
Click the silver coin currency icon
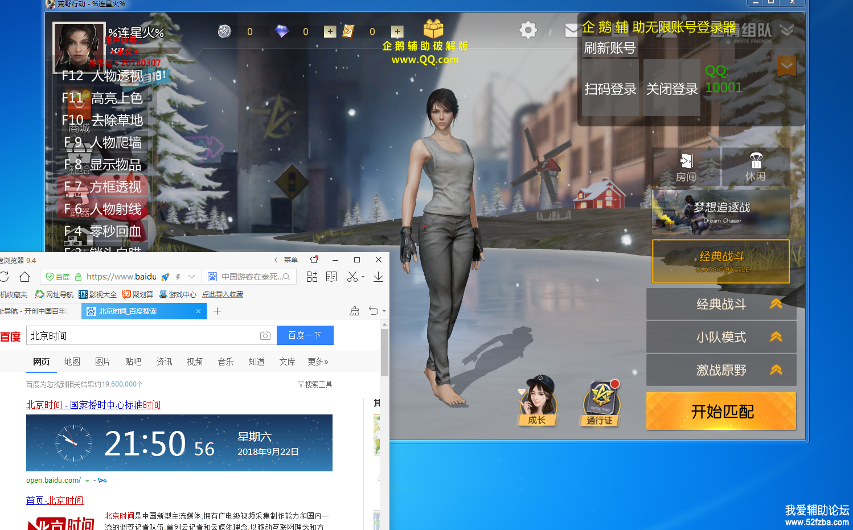[224, 31]
